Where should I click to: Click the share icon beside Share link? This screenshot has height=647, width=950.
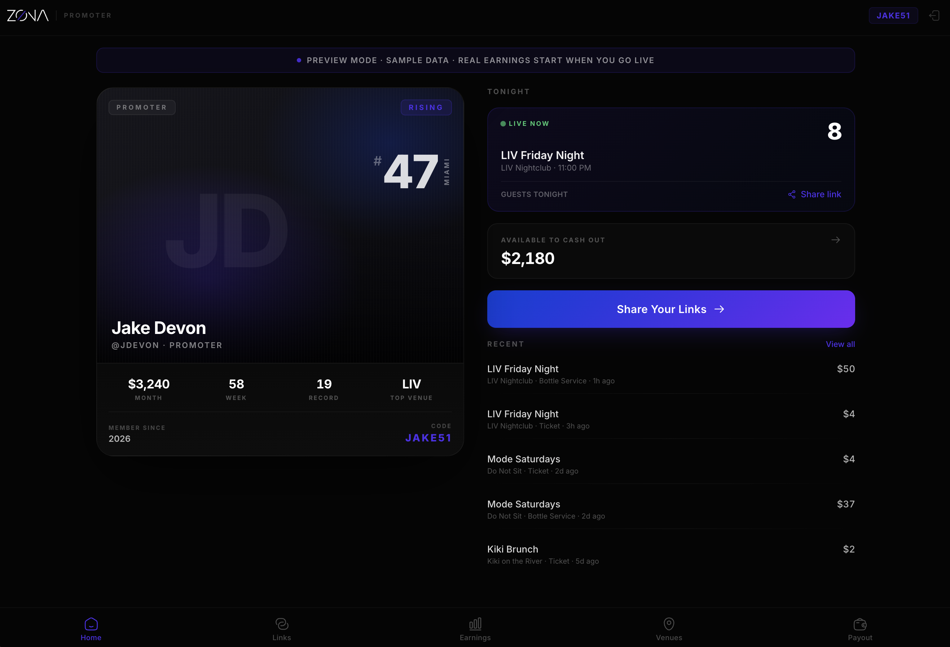tap(792, 194)
